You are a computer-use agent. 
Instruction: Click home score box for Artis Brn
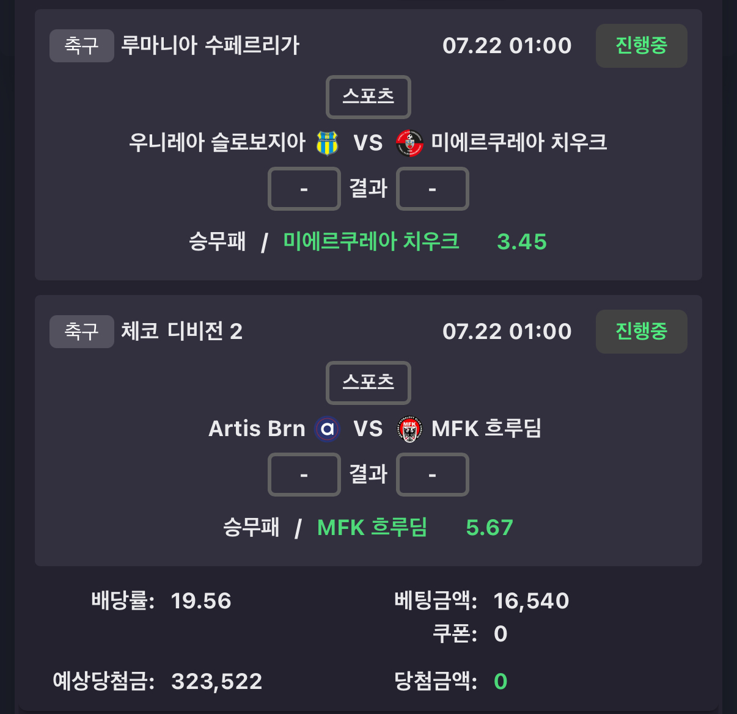(304, 475)
